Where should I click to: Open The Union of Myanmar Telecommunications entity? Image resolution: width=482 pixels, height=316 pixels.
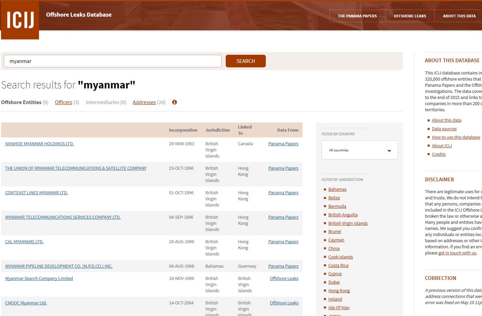76,168
